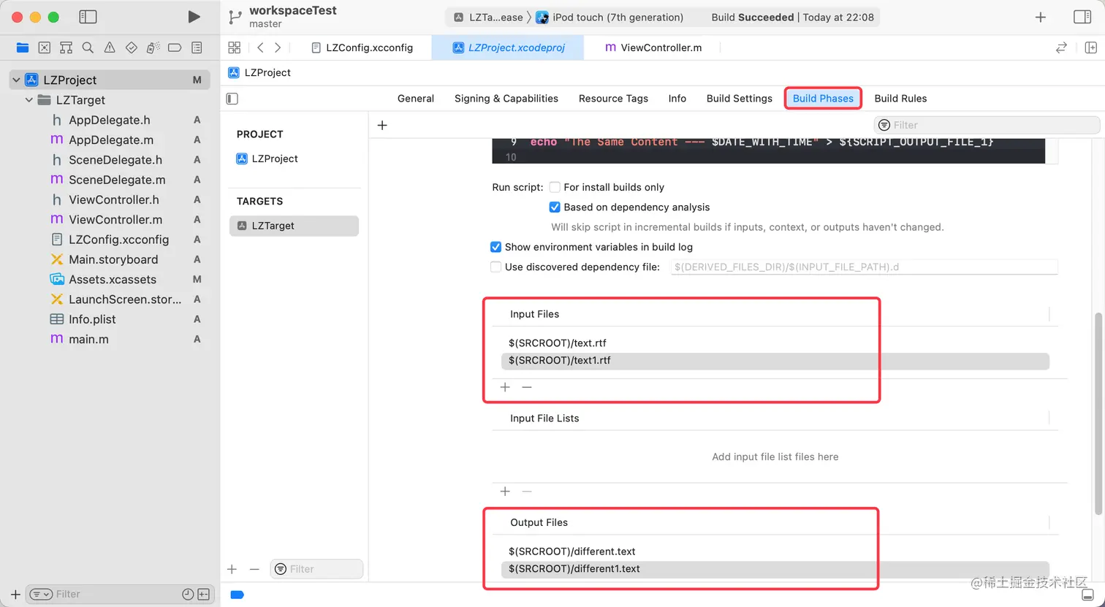Open the Build Settings tab
The height and width of the screenshot is (607, 1105).
tap(740, 99)
